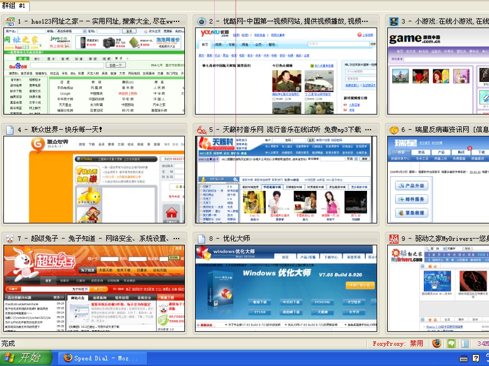This screenshot has width=489, height=366.
Task: Click title '4 - 联众世界-快乐每一天!'
Action: [x=60, y=130]
